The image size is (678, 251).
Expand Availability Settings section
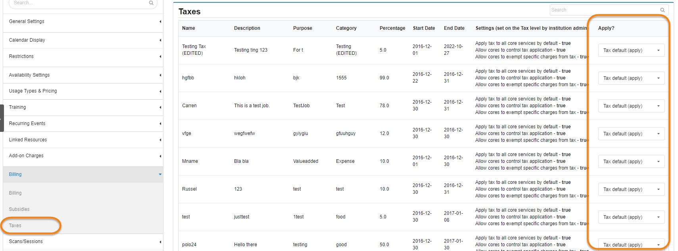coord(83,75)
